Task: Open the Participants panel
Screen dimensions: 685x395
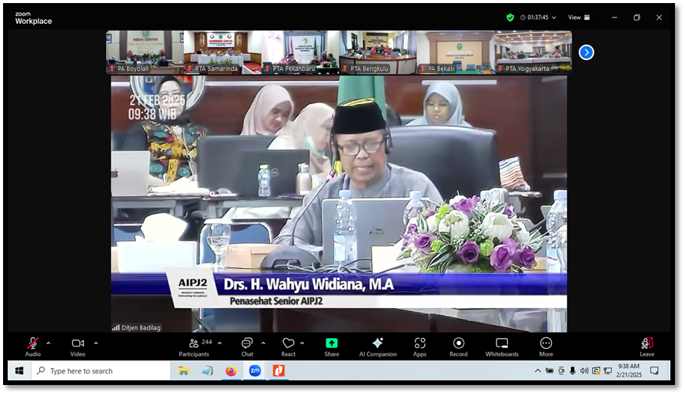Action: (x=193, y=346)
